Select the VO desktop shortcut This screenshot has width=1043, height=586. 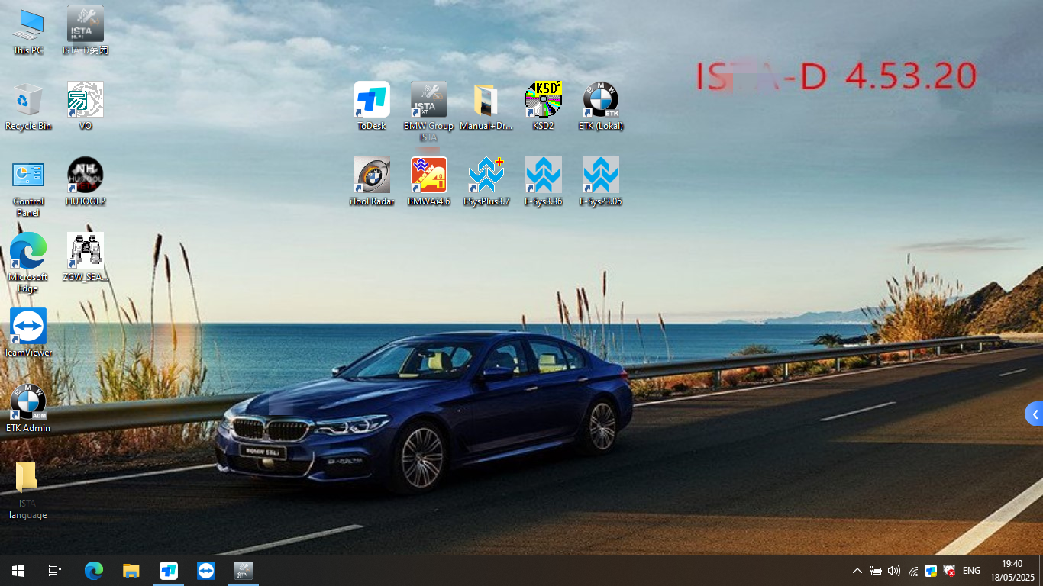[85, 100]
